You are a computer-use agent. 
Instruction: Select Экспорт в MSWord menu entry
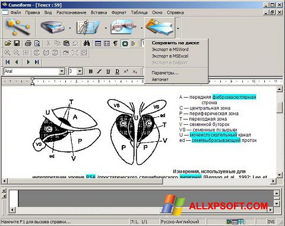point(170,50)
